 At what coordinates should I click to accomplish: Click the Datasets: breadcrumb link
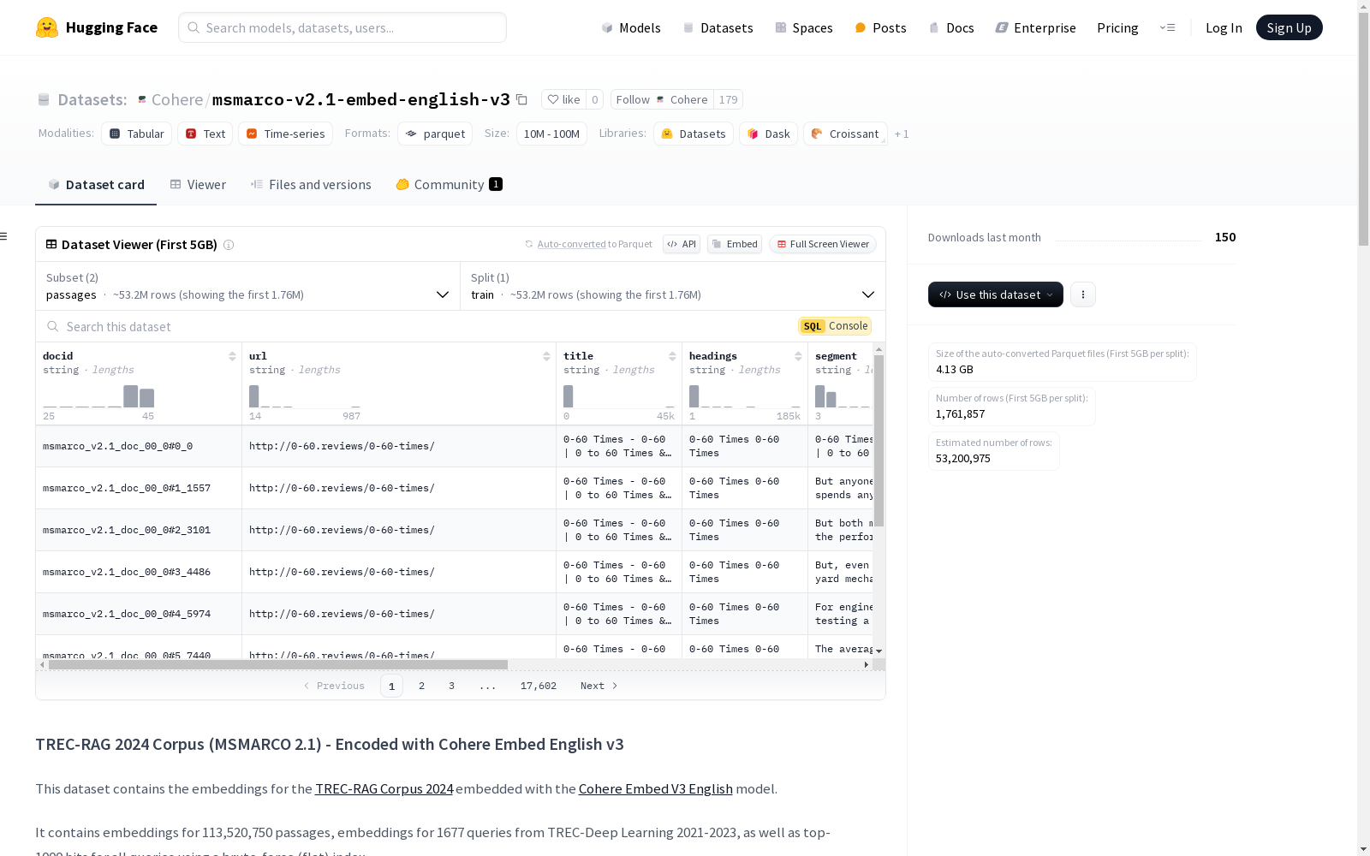(x=84, y=99)
